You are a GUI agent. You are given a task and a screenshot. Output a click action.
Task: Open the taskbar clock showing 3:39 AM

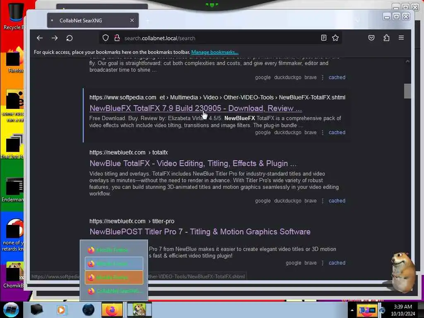[403, 310]
